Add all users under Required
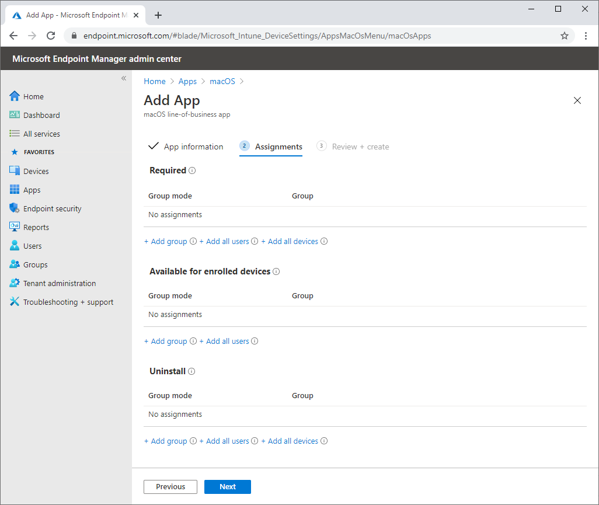 click(x=224, y=242)
